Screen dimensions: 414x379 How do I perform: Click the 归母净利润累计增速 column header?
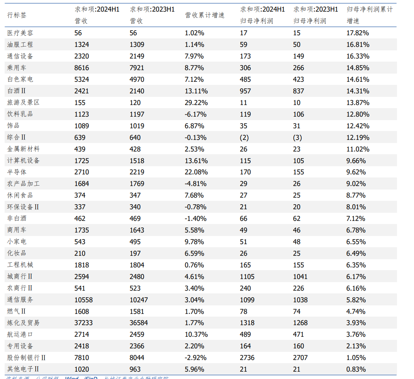pyautogui.click(x=369, y=15)
